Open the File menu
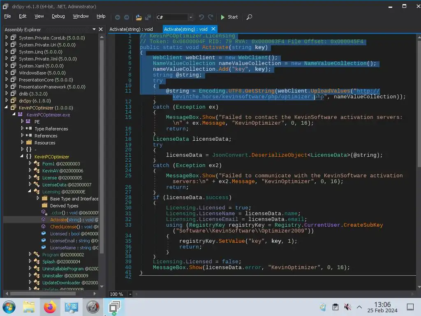The image size is (421, 316). (7, 16)
